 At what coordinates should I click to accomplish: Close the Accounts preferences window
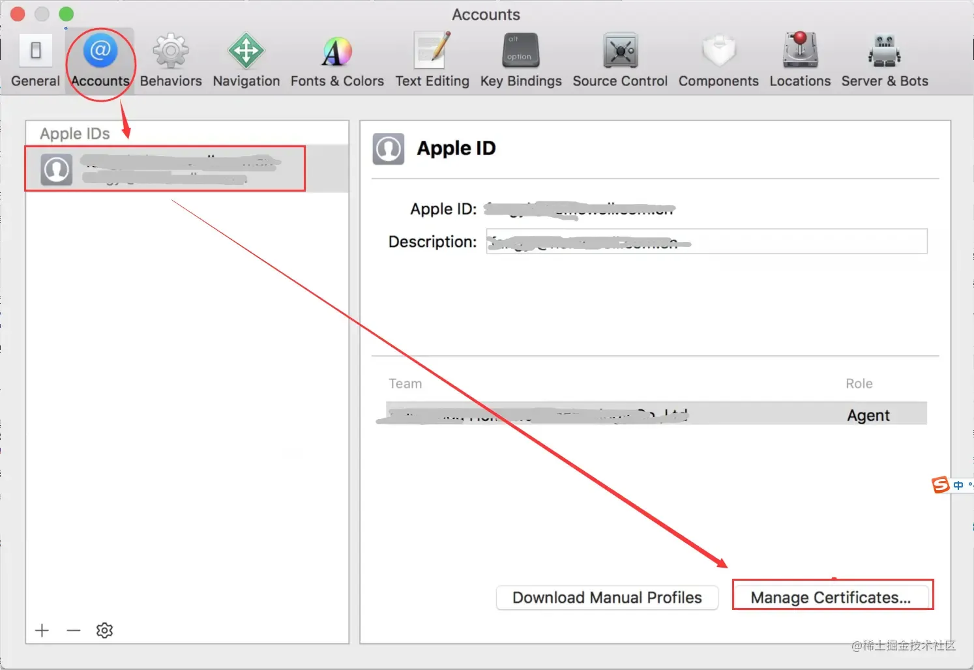(x=18, y=14)
